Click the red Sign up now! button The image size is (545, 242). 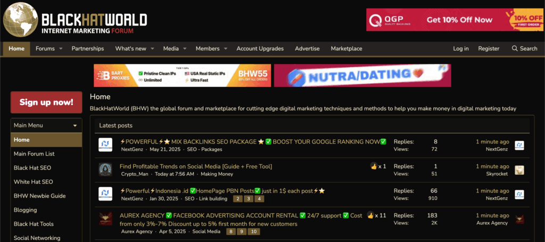[x=46, y=102]
